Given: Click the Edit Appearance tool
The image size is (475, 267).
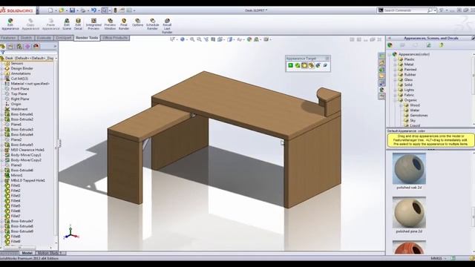Looking at the screenshot, I should coord(10,24).
